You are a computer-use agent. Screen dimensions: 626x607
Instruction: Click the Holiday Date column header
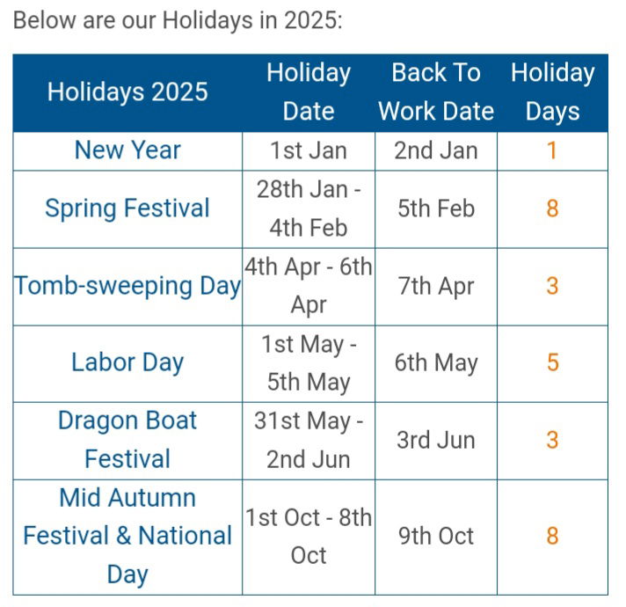tap(309, 91)
